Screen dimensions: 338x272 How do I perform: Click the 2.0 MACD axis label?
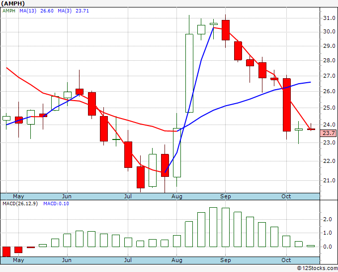click(x=327, y=219)
